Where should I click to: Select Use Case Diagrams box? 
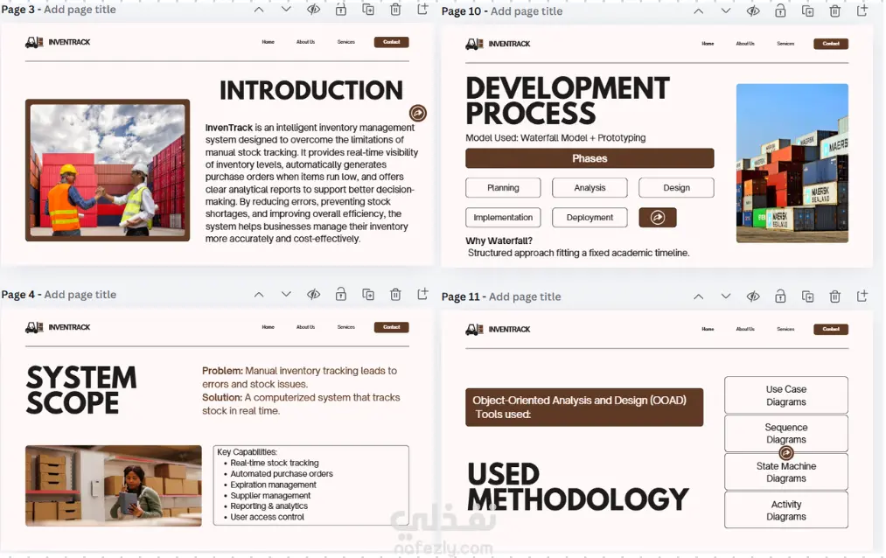(x=786, y=395)
